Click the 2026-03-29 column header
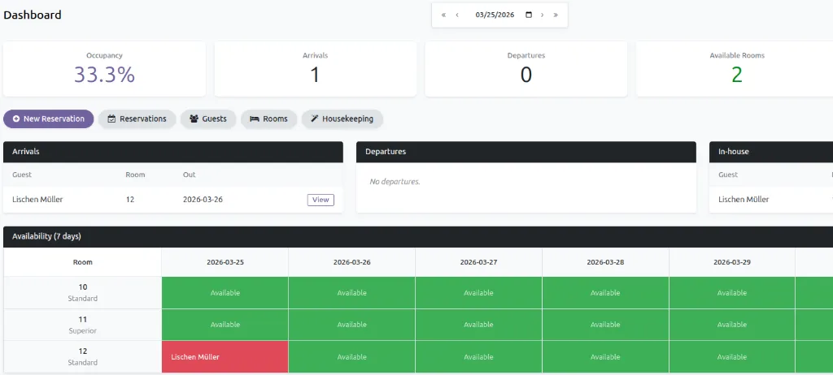833x375 pixels. point(732,262)
